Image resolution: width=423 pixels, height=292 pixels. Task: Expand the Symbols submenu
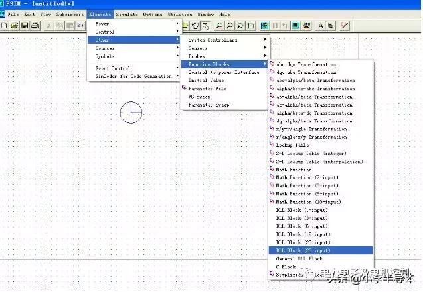click(x=133, y=56)
